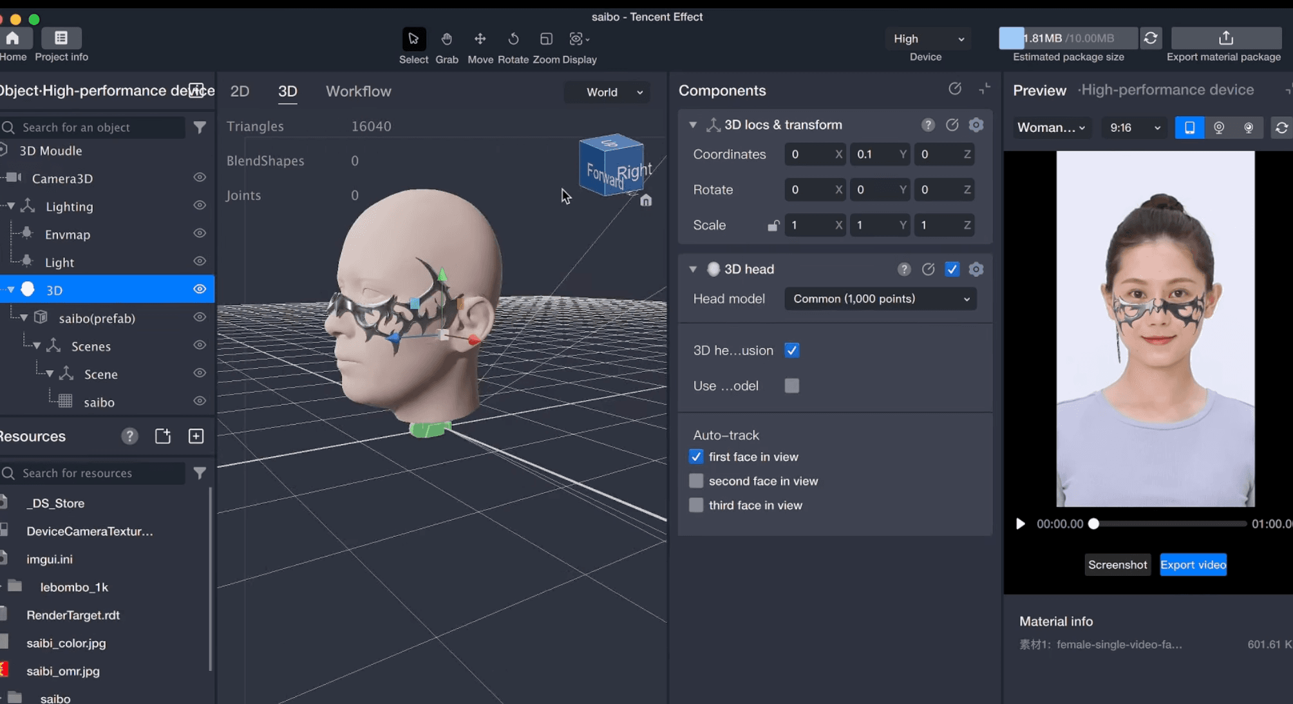Image resolution: width=1293 pixels, height=704 pixels.
Task: Toggle visibility of saibo layer
Action: 198,402
